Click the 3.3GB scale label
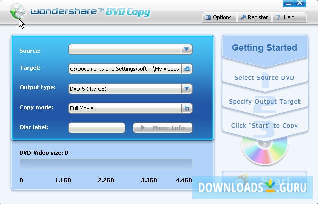Viewport: 318px width, 204px height. [149, 180]
